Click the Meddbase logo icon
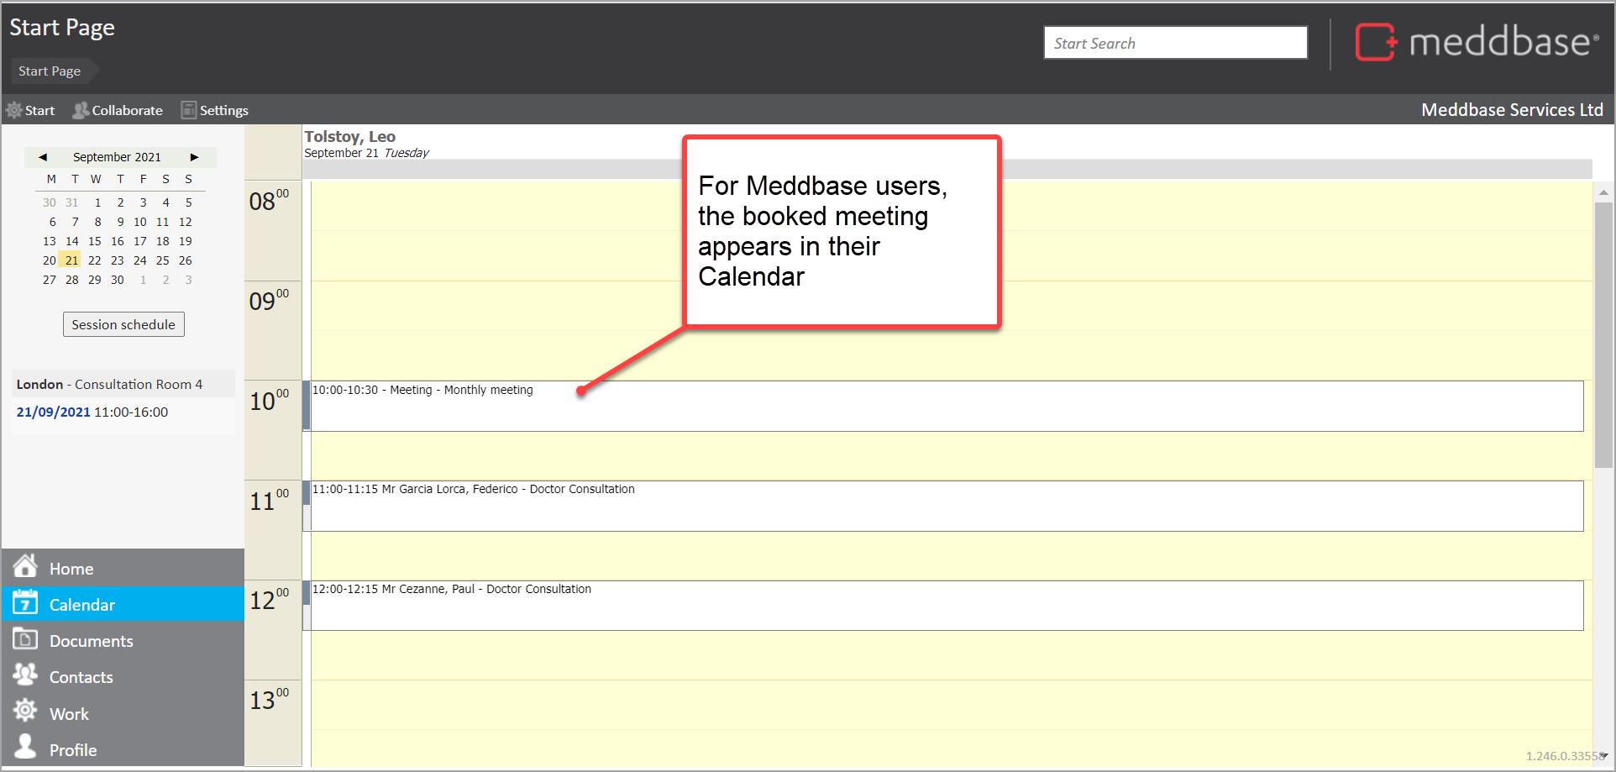Image resolution: width=1616 pixels, height=772 pixels. (1375, 42)
